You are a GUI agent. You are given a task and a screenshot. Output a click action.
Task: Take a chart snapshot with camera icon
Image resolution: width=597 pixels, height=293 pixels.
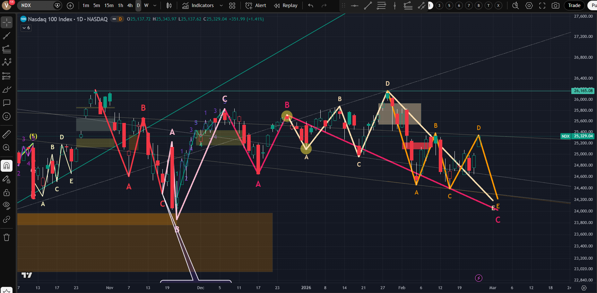(555, 5)
